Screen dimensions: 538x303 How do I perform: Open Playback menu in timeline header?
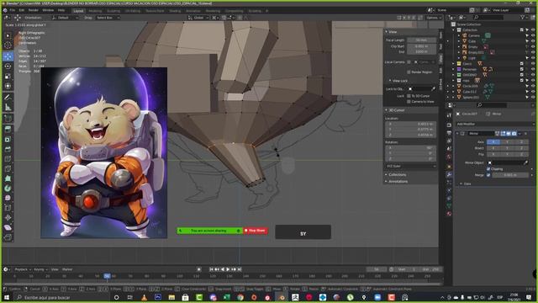23,269
